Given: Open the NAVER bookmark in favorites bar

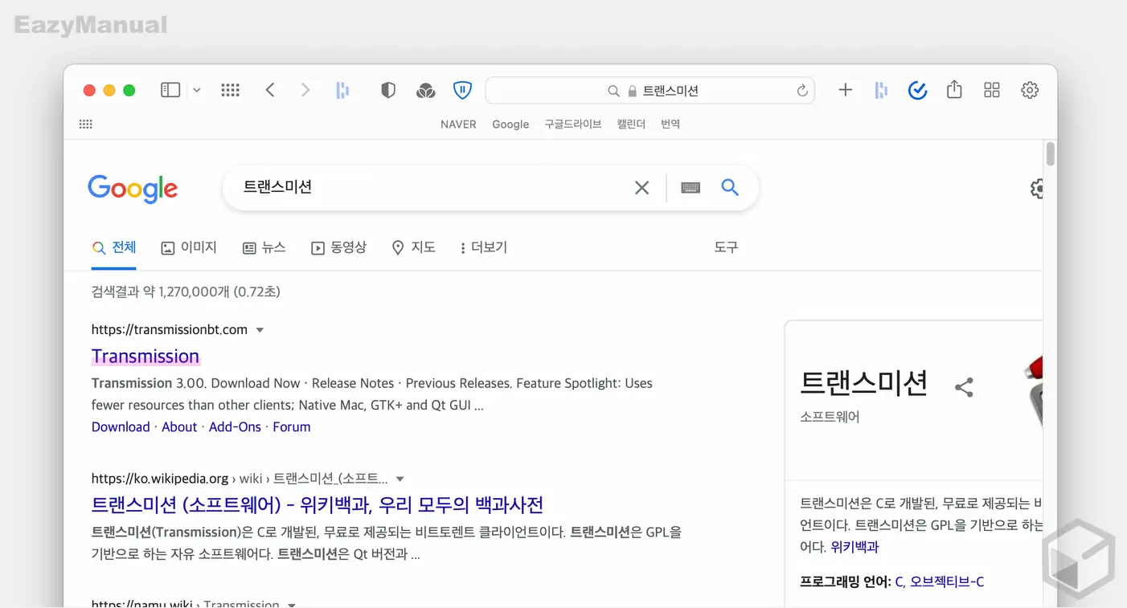Looking at the screenshot, I should tap(458, 124).
